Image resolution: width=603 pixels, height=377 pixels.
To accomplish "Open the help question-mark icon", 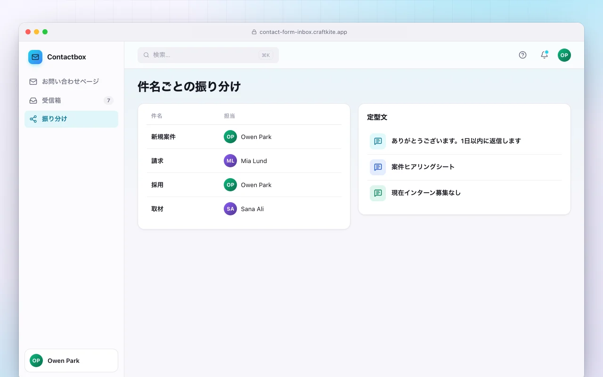I will 522,55.
